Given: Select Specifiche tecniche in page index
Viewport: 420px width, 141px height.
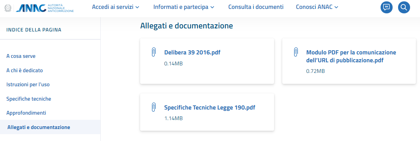Looking at the screenshot, I should [x=29, y=99].
